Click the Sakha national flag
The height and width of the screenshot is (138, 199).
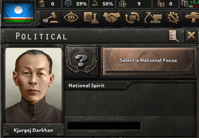click(18, 12)
